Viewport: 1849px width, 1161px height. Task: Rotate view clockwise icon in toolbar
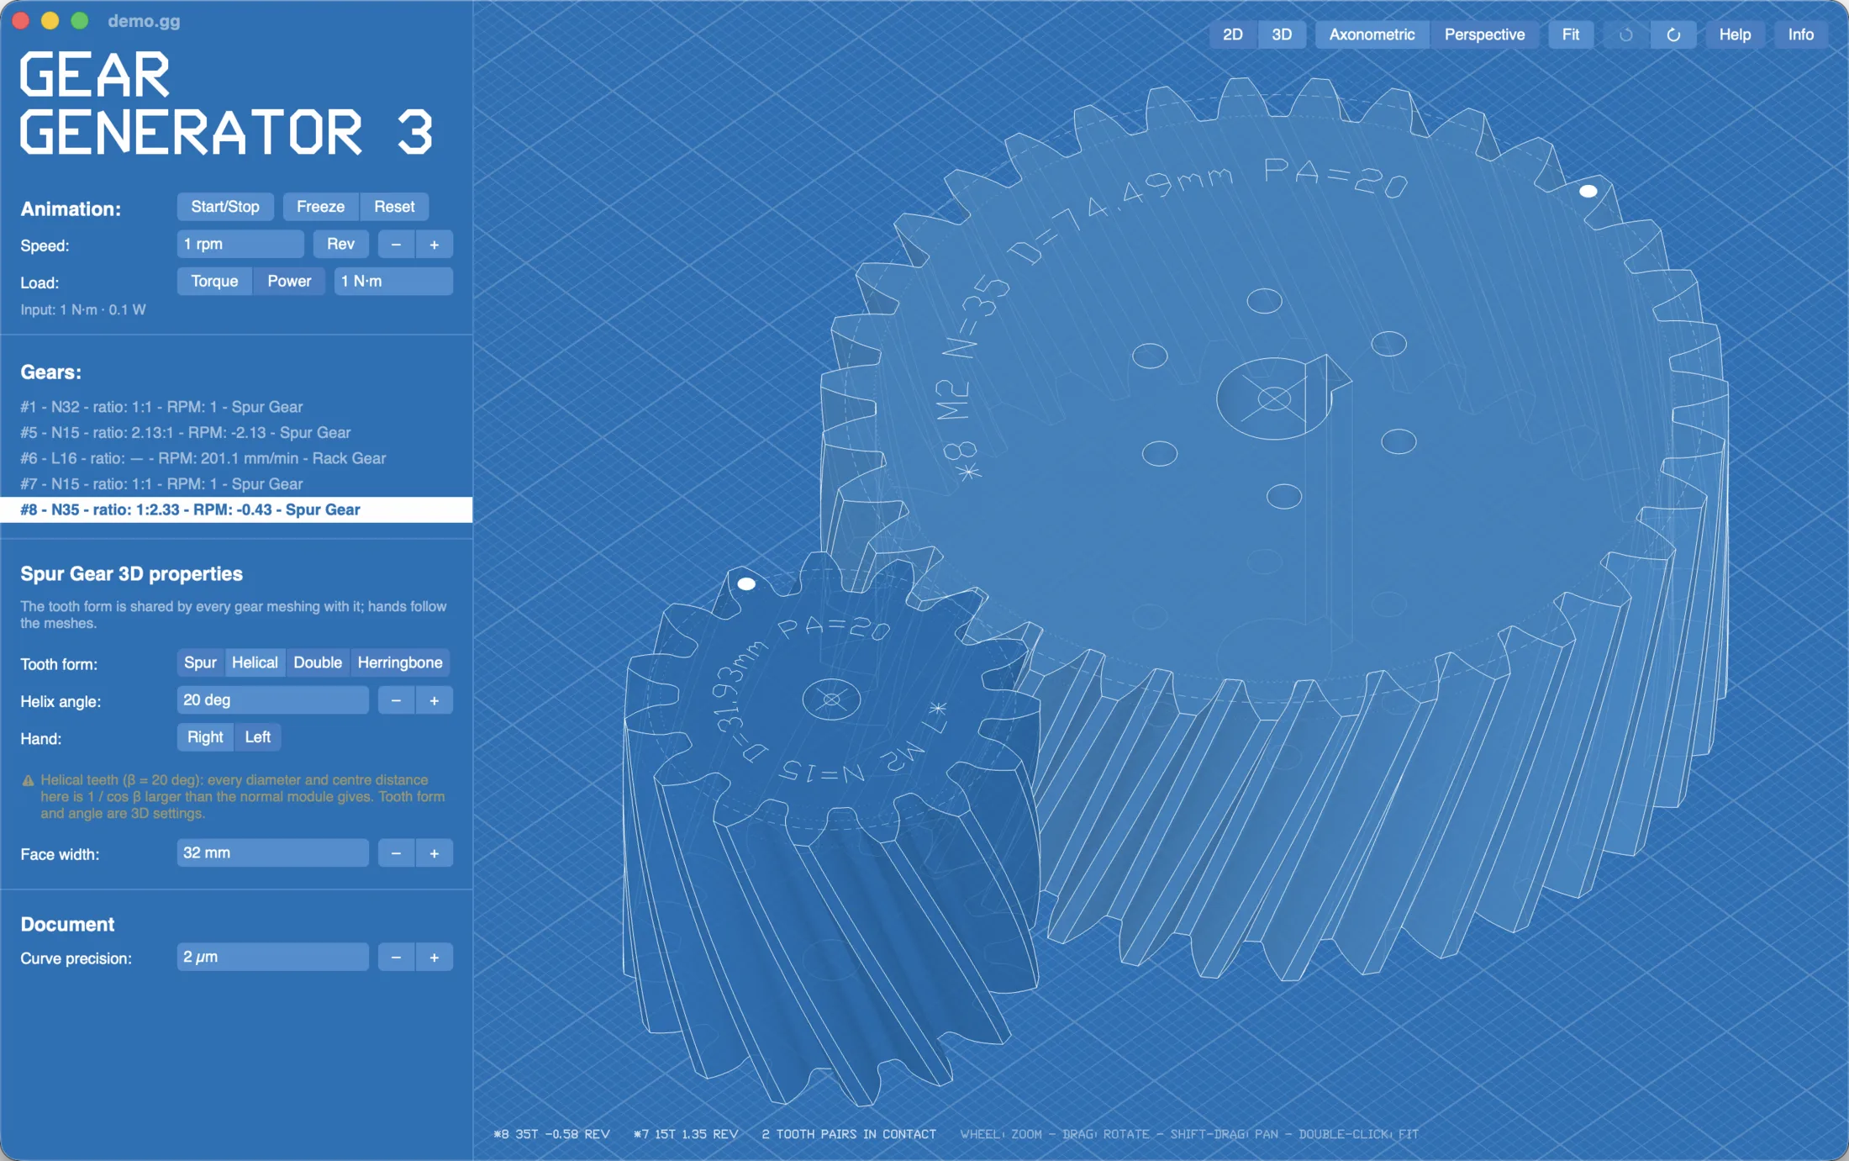click(1673, 34)
